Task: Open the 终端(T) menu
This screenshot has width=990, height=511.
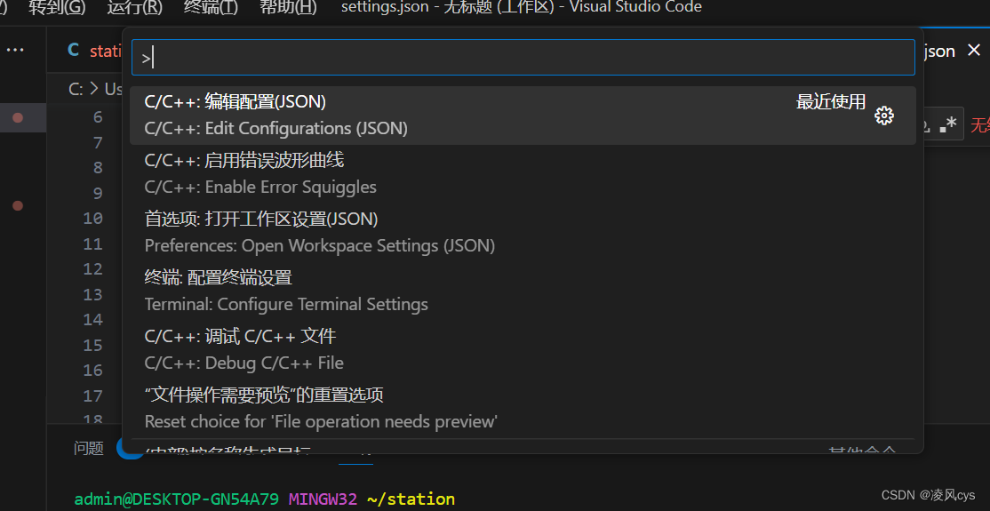Action: pyautogui.click(x=211, y=8)
